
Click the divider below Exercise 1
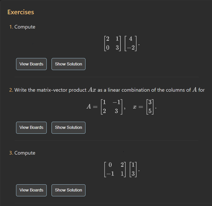107,77
